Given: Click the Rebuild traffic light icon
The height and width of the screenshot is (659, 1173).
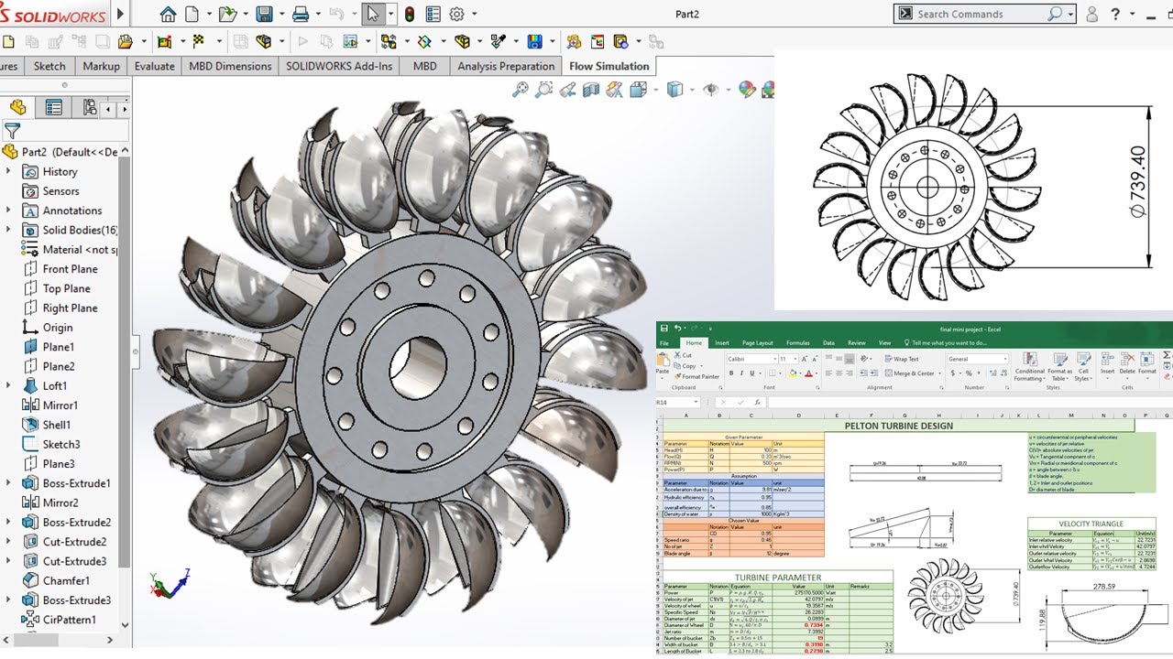Looking at the screenshot, I should [410, 15].
